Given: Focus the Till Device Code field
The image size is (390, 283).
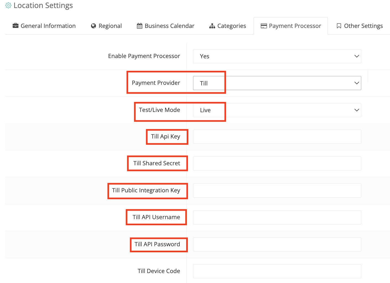Looking at the screenshot, I should pyautogui.click(x=277, y=271).
